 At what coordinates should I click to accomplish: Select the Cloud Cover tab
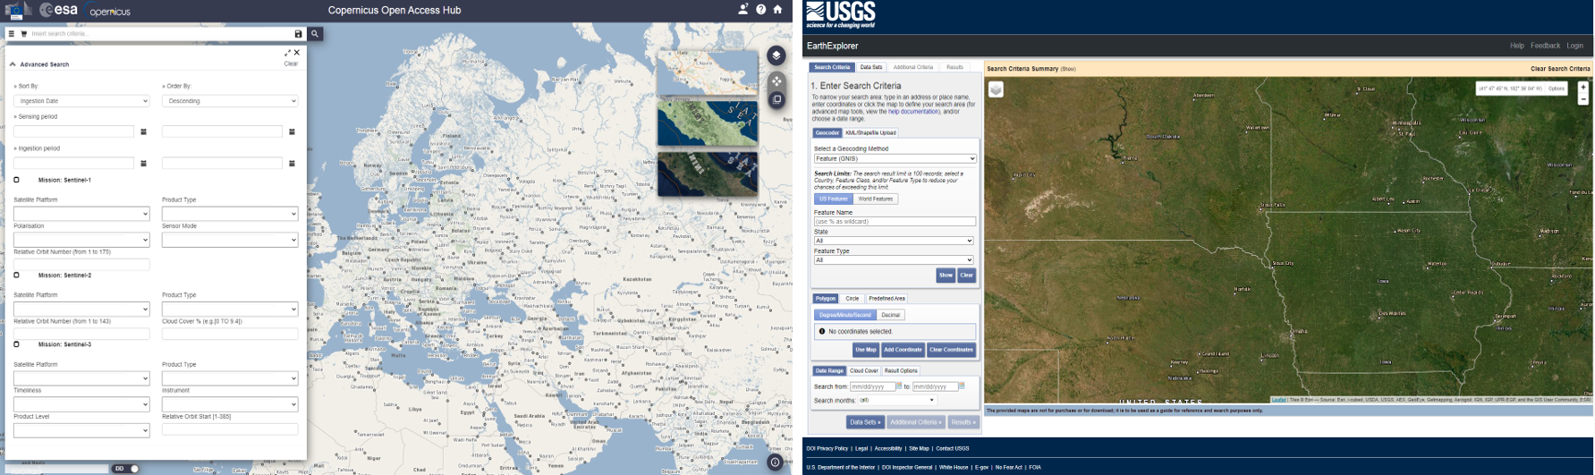point(863,370)
